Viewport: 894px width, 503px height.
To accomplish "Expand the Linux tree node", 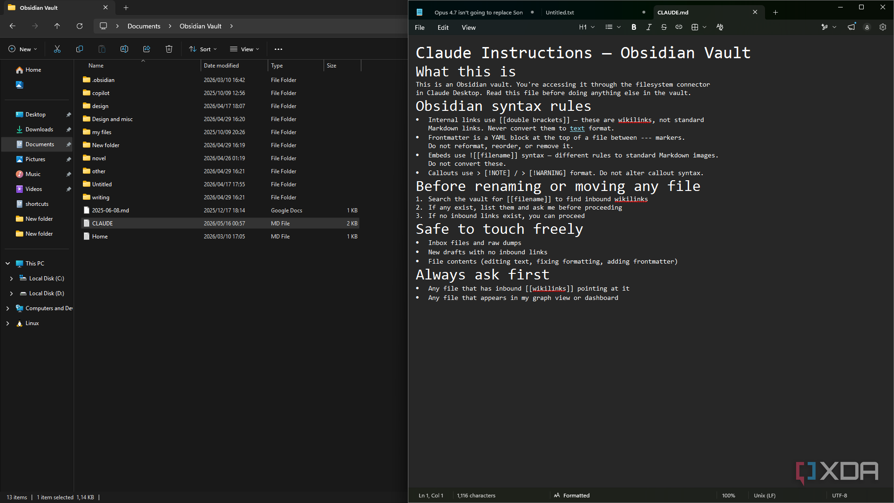I will click(x=7, y=323).
